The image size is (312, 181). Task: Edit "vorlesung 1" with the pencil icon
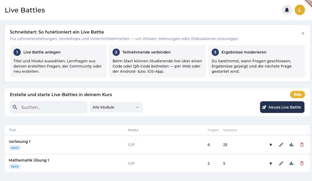coord(281,145)
